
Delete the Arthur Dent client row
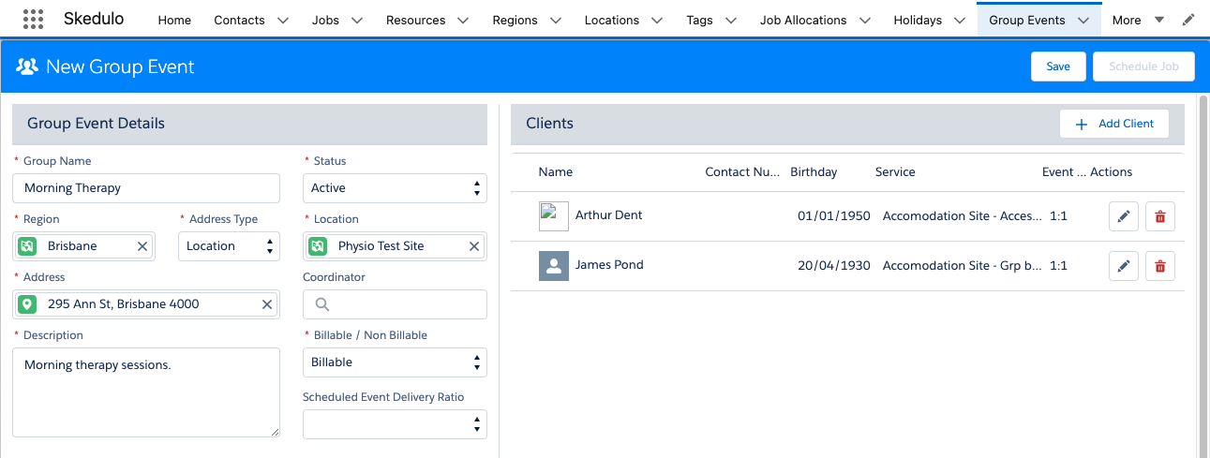1160,216
